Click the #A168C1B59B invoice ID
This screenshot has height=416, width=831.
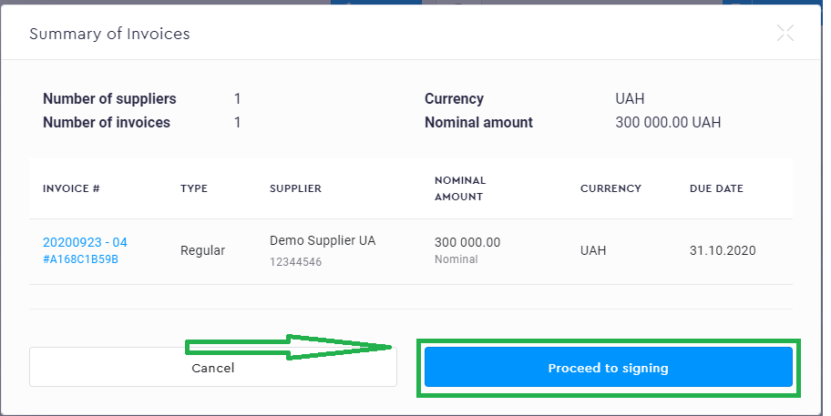80,259
